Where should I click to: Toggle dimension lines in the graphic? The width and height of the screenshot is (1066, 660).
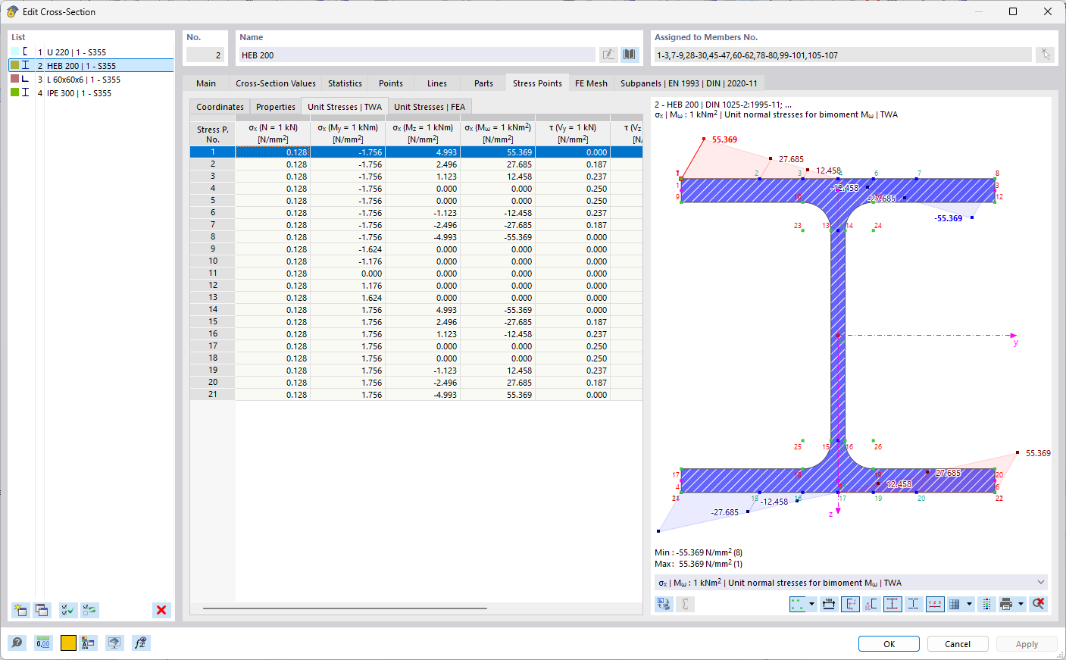(x=829, y=604)
